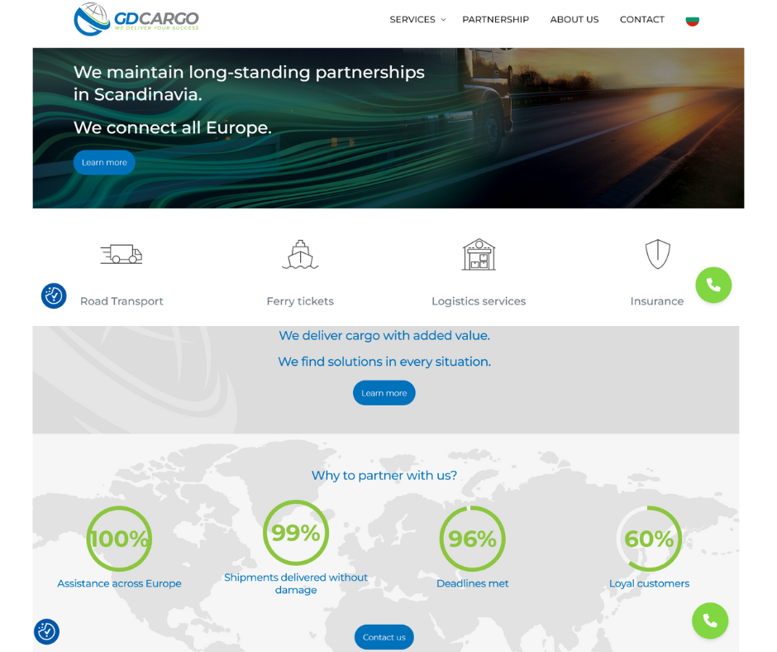Open the Insurance link
Image resolution: width=777 pixels, height=652 pixels.
click(657, 301)
